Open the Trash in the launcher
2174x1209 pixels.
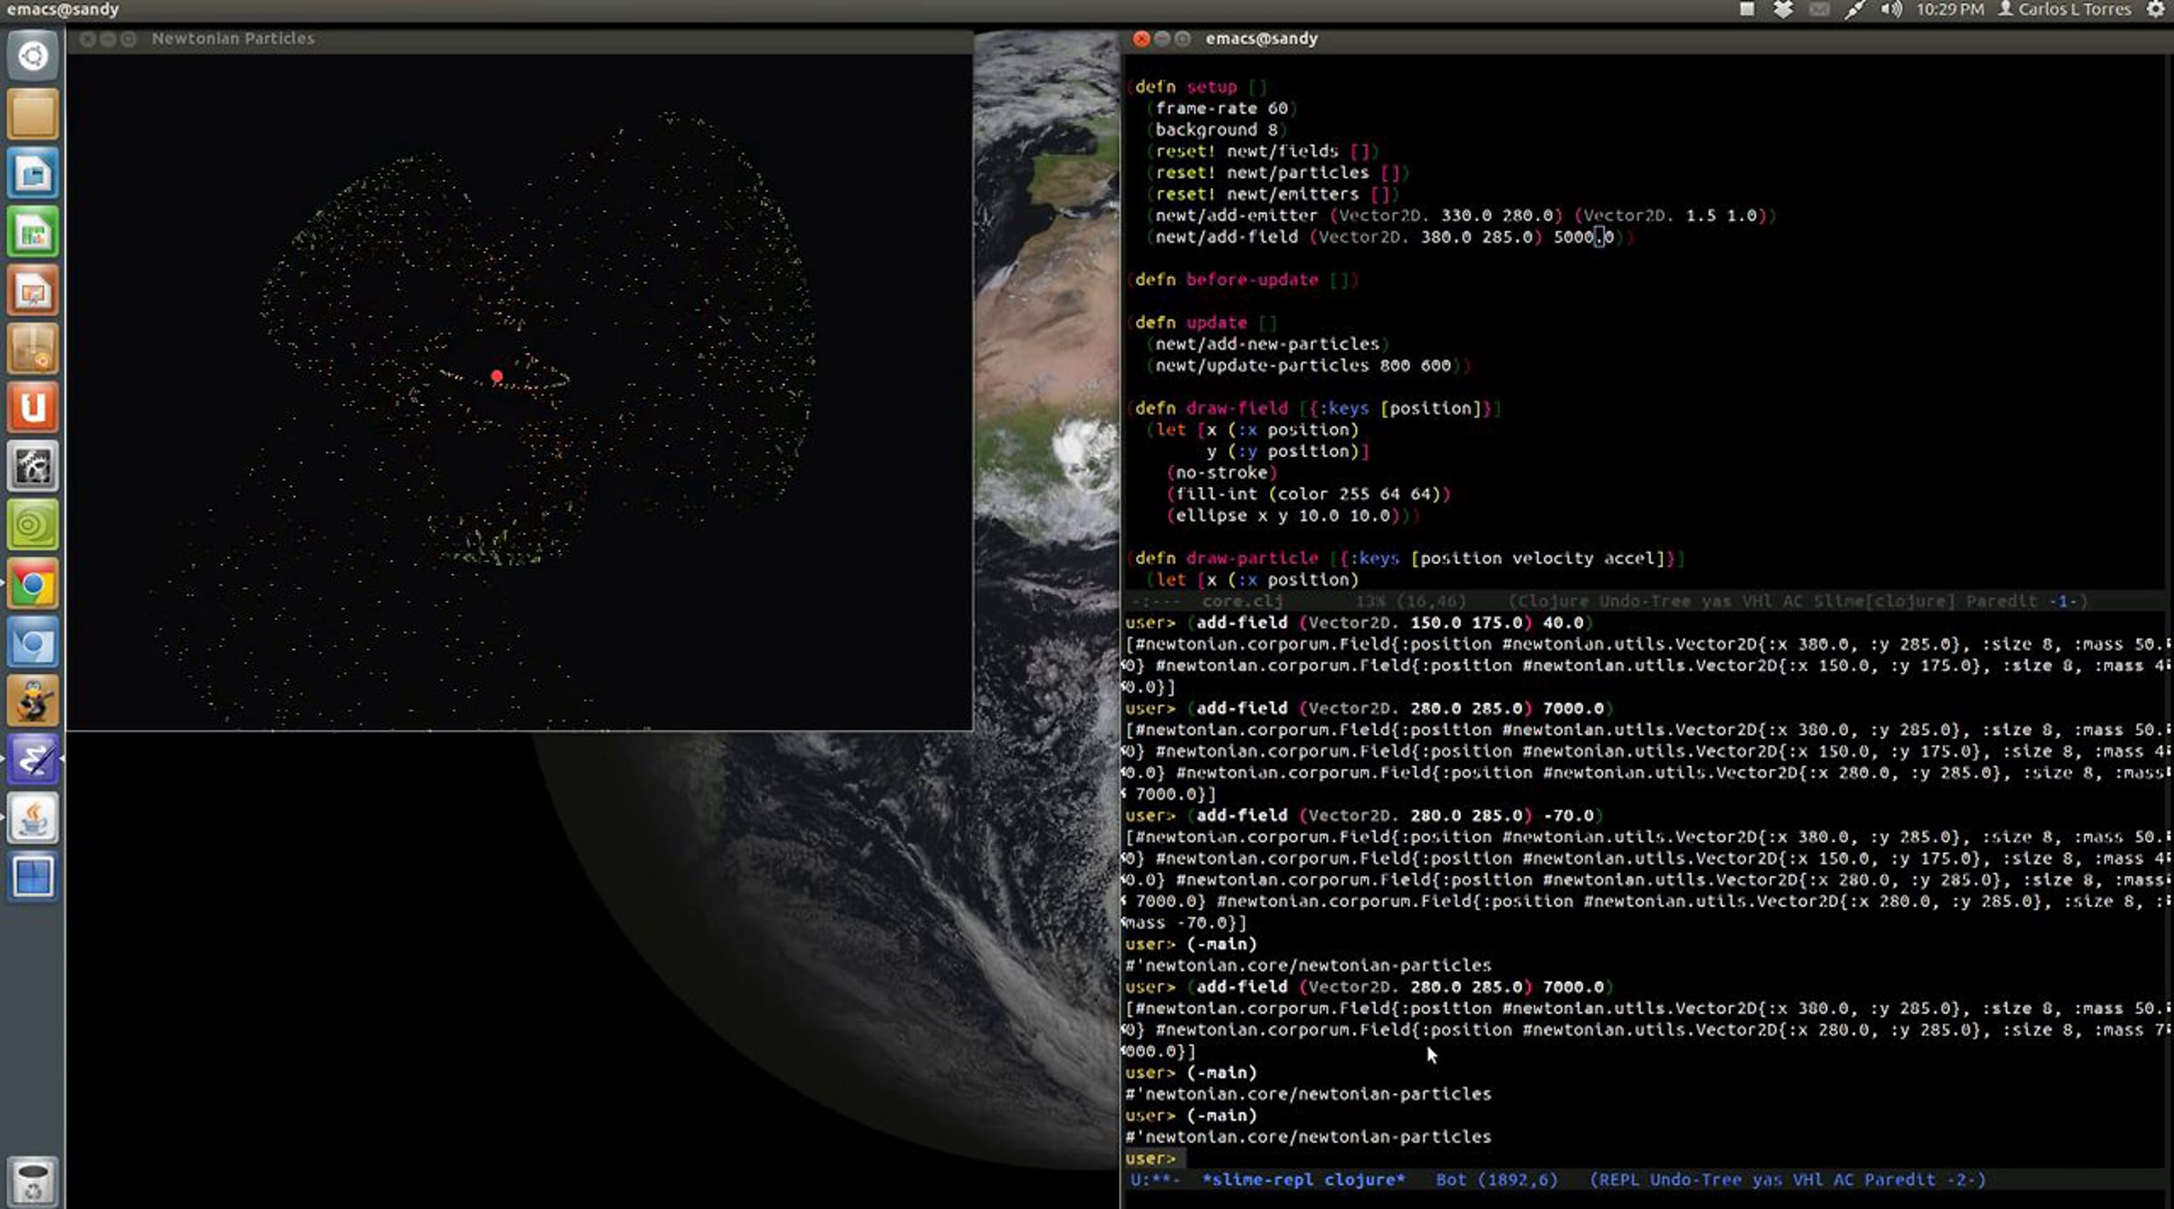point(33,1181)
